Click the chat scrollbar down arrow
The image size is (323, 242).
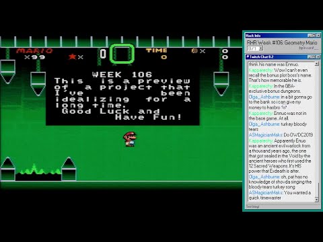point(317,199)
